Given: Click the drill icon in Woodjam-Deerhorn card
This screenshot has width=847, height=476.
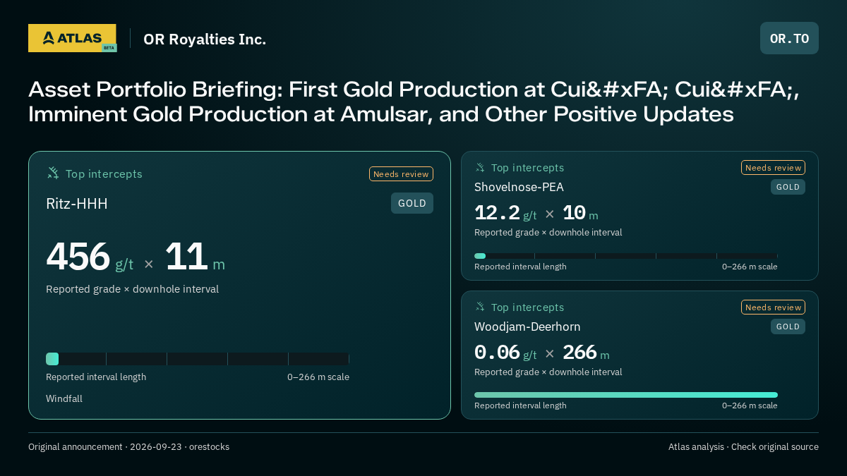Looking at the screenshot, I should click(x=480, y=307).
